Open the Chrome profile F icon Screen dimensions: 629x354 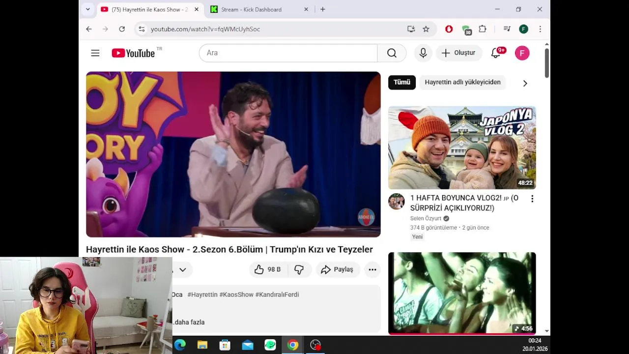pos(523,29)
